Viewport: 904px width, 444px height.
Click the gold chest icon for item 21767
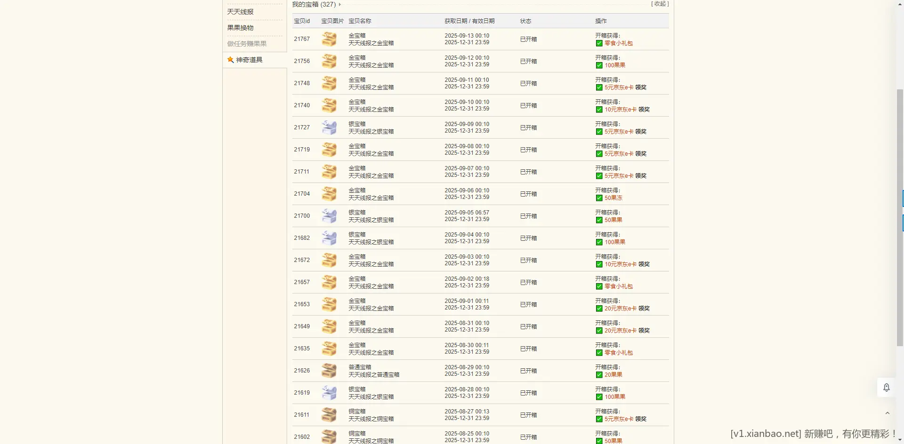point(329,39)
